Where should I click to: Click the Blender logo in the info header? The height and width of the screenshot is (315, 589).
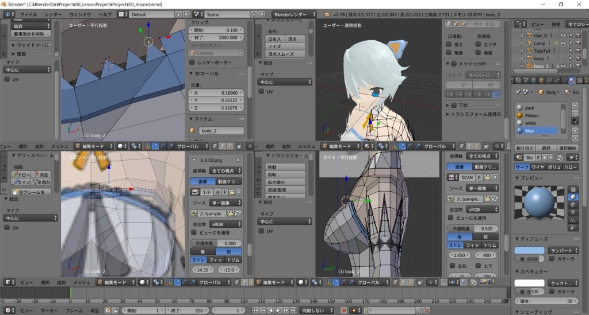(327, 14)
